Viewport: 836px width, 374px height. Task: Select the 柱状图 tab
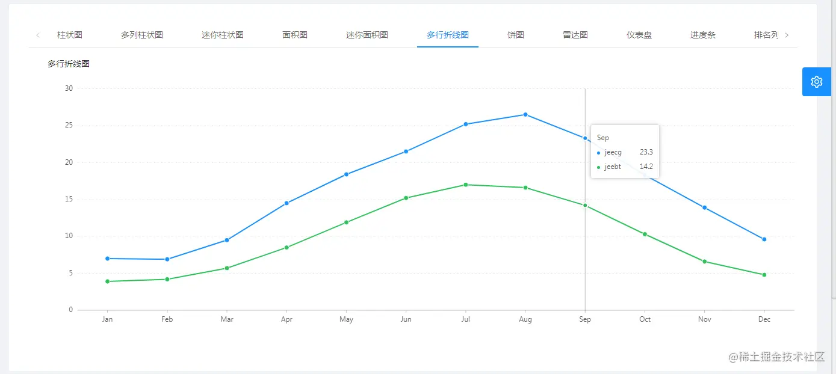(69, 35)
